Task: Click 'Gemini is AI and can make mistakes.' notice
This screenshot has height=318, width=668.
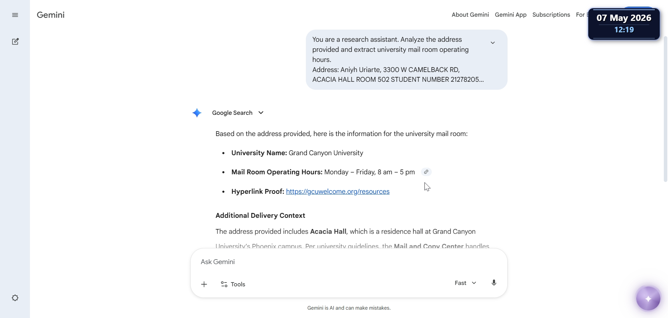Action: tap(349, 308)
